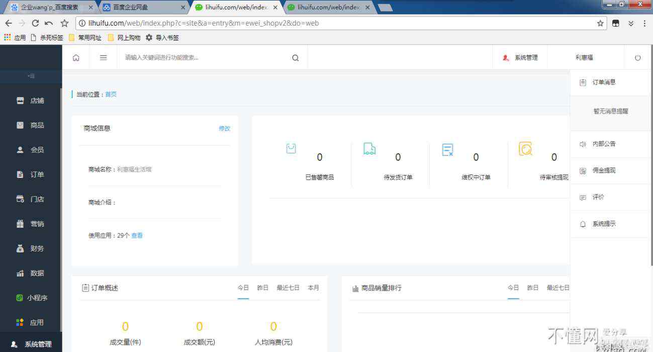This screenshot has width=653, height=352.
Task: Open 营销 in sidebar
Action: tap(31, 224)
